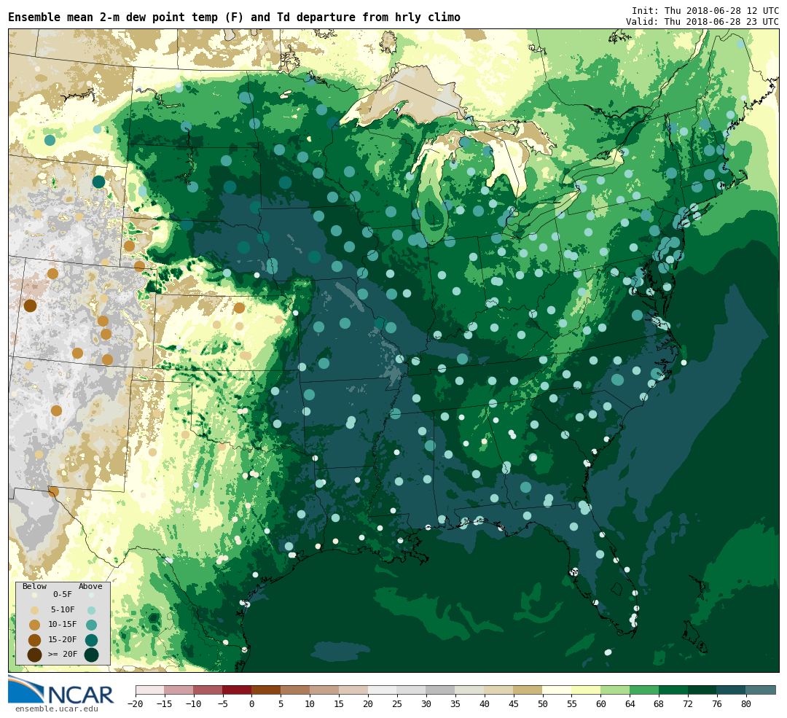The image size is (787, 718).
Task: Click the map title about ensemble mean dew point
Action: (x=235, y=17)
